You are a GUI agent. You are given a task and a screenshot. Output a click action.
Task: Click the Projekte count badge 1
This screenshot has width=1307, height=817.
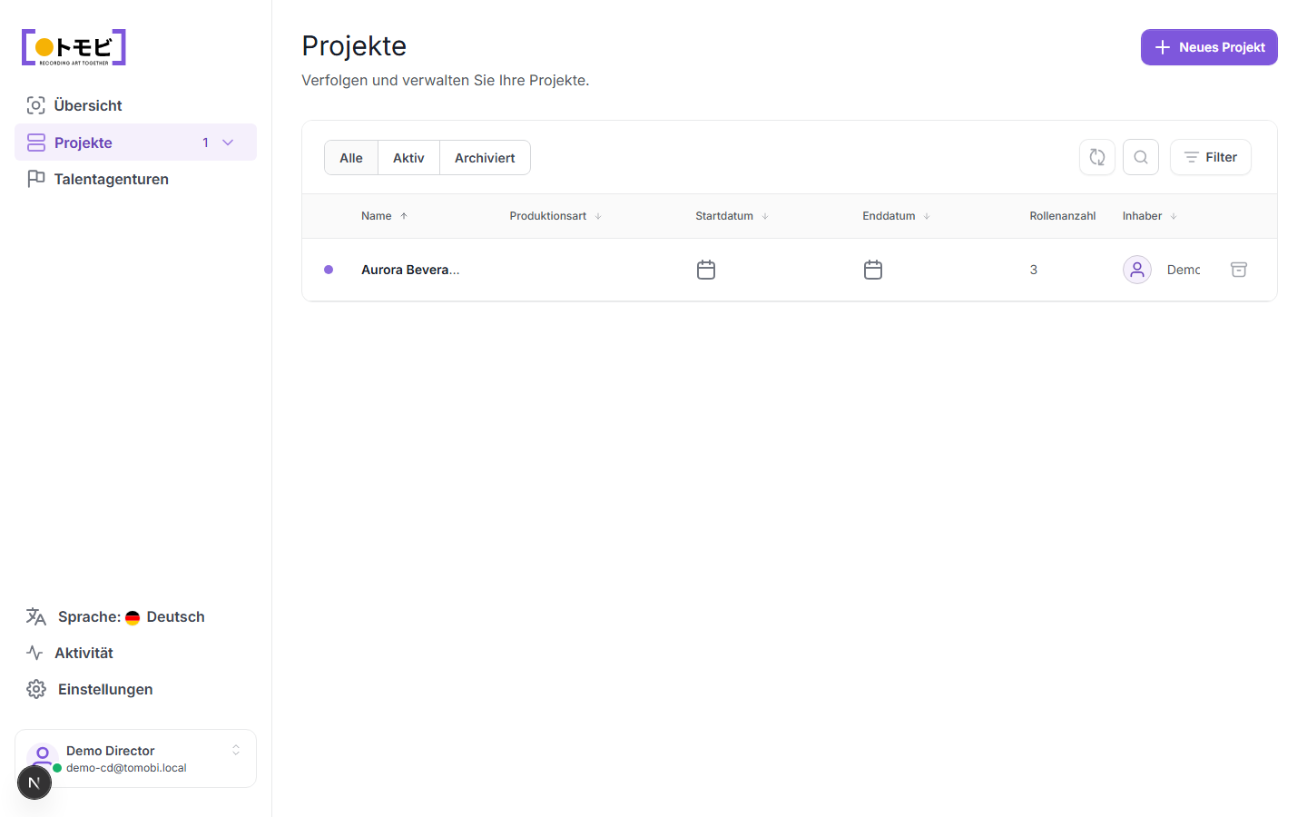coord(206,143)
